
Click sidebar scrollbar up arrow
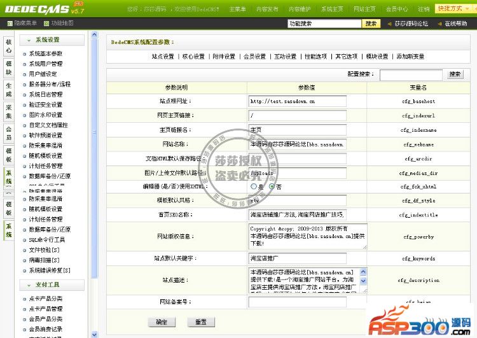tap(94, 34)
